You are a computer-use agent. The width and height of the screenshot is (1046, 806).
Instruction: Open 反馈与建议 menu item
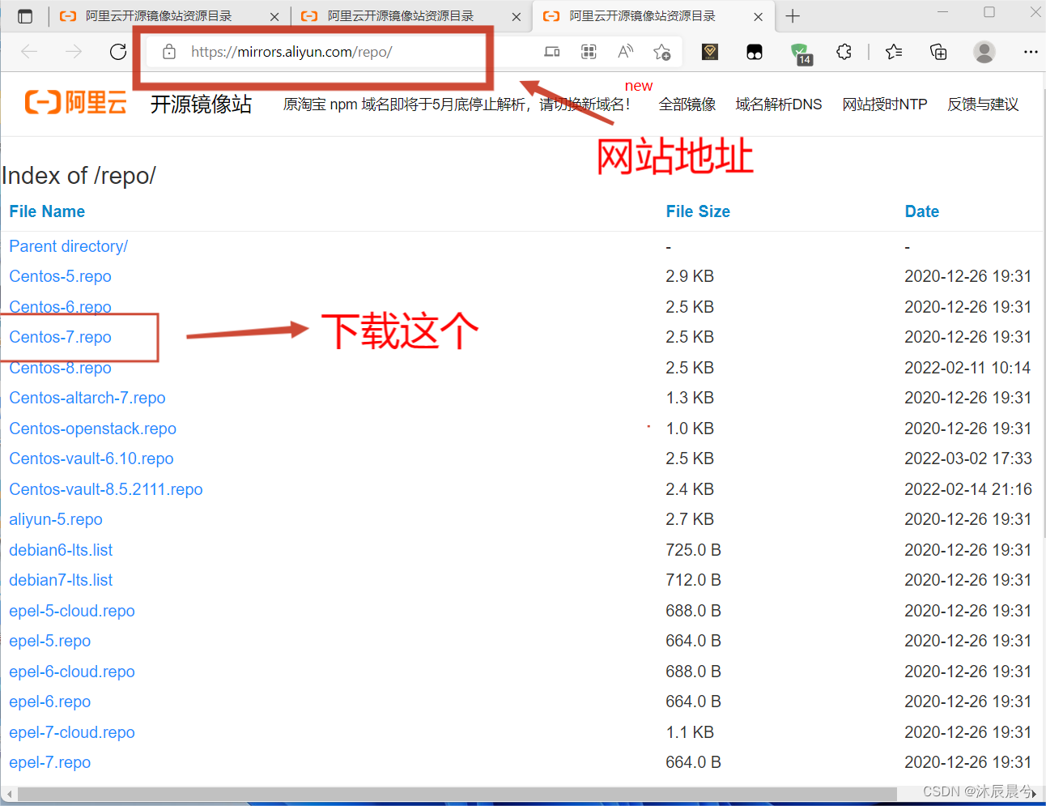pyautogui.click(x=983, y=104)
